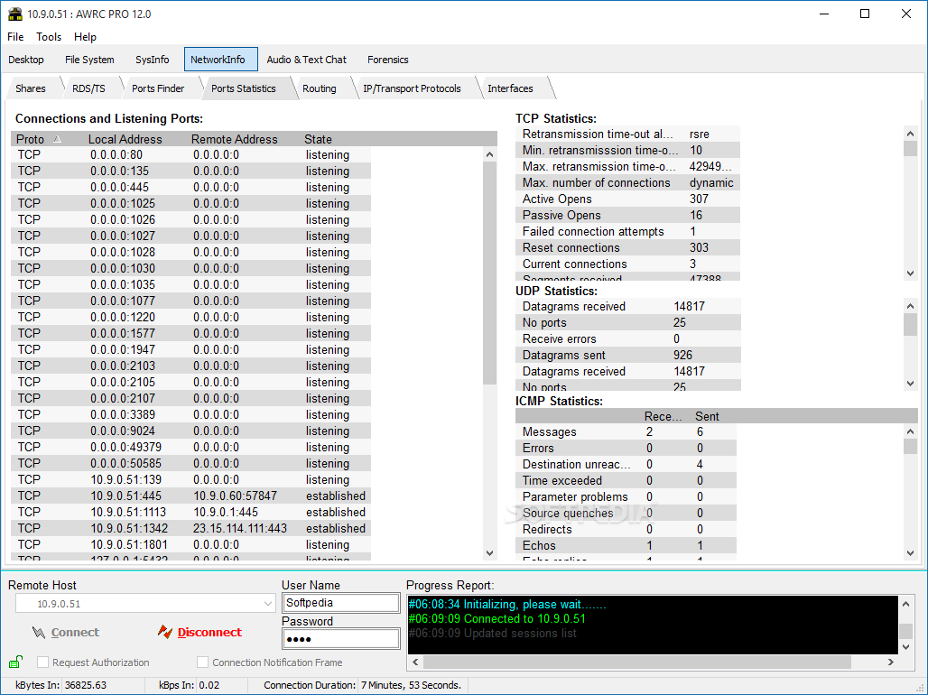Click the Time exceeded ICMP row
This screenshot has height=695, width=928.
626,480
